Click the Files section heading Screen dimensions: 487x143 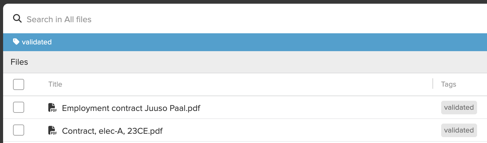19,62
